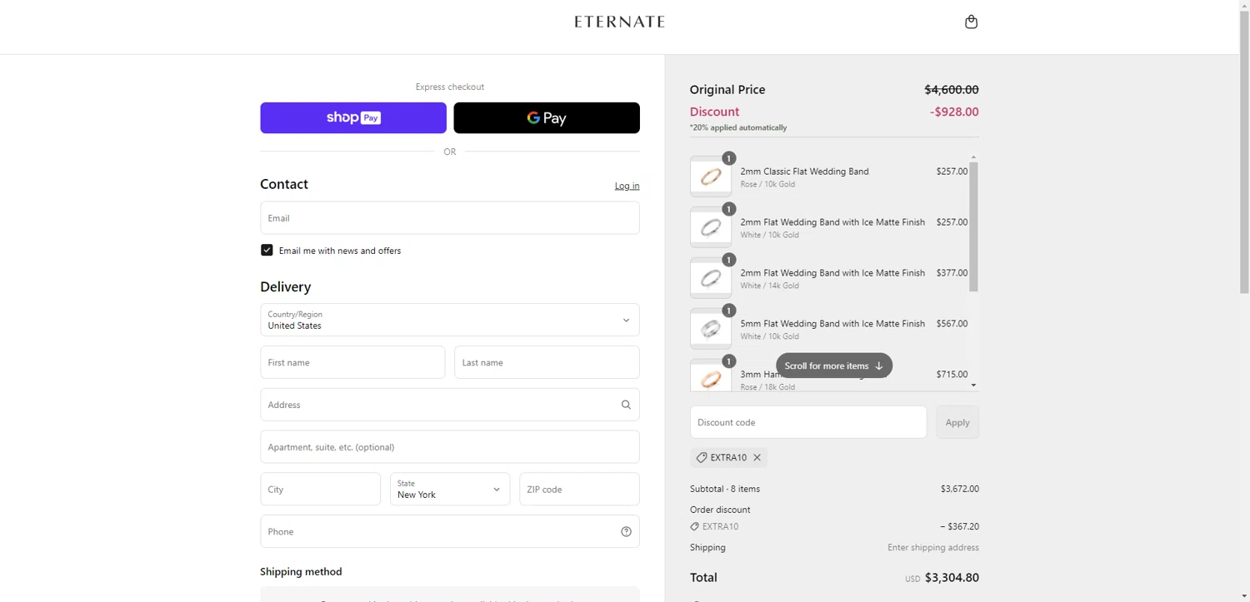
Task: Click the Discount code field
Action: pyautogui.click(x=808, y=422)
